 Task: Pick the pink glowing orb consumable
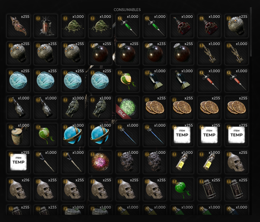click(100, 162)
